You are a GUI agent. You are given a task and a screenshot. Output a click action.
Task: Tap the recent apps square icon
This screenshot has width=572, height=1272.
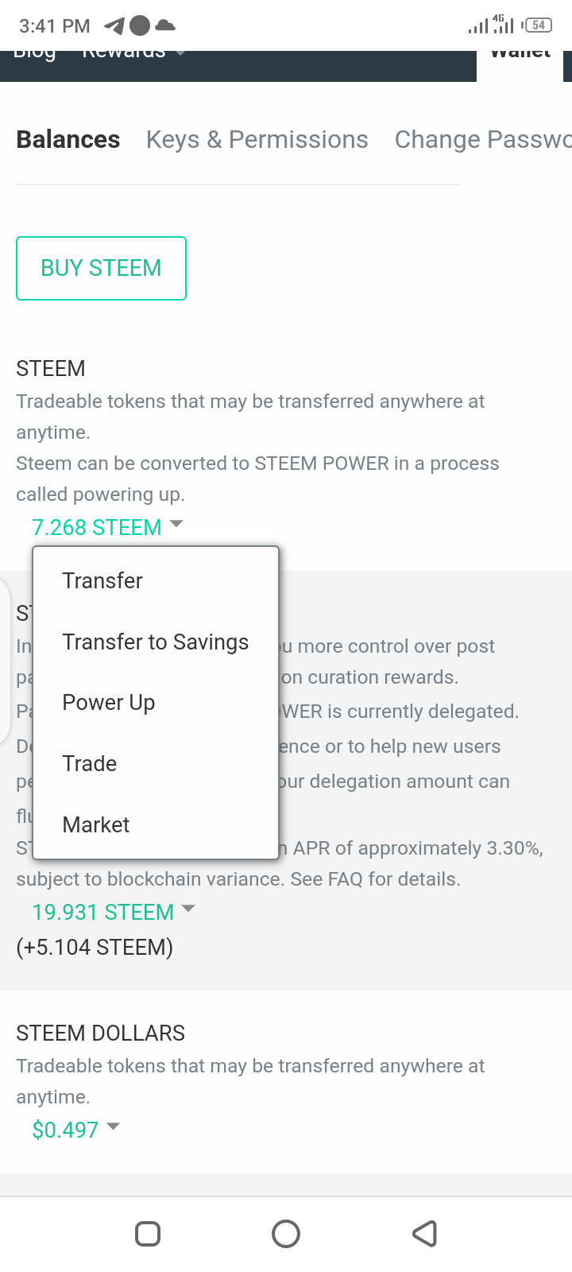point(148,1234)
